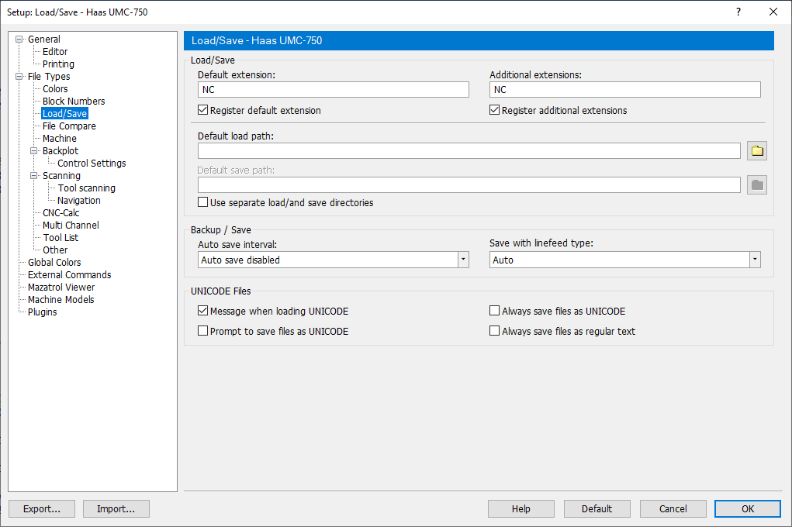The image size is (792, 527).
Task: Open Plugins settings
Action: 43,312
